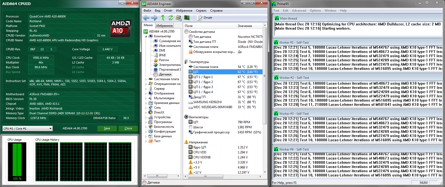Screen dimensions: 445x187
Task: Select the highlighted ЦП 62 °C row
Action: (225, 72)
